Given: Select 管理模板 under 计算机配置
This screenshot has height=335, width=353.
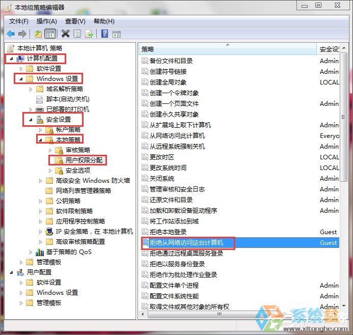Looking at the screenshot, I should coord(49,262).
